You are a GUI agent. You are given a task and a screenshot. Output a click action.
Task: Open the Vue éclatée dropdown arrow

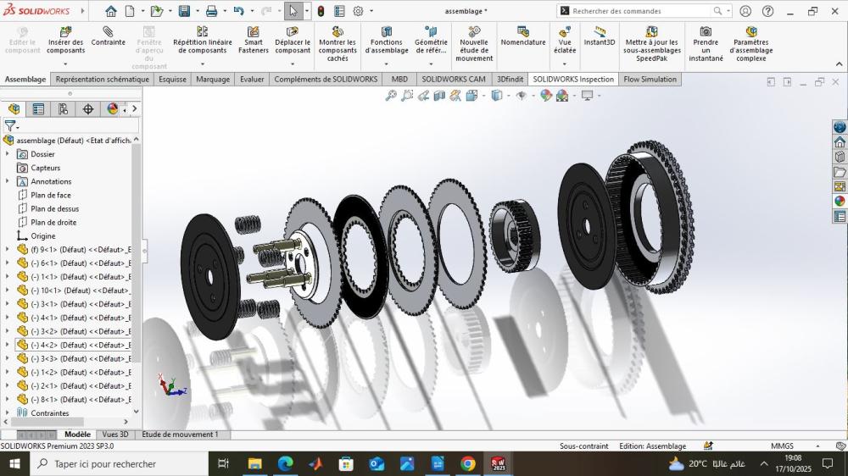[565, 64]
